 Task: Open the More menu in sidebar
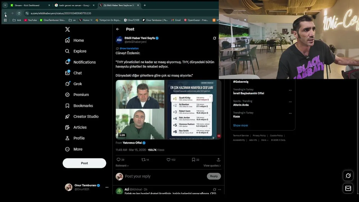point(74,149)
